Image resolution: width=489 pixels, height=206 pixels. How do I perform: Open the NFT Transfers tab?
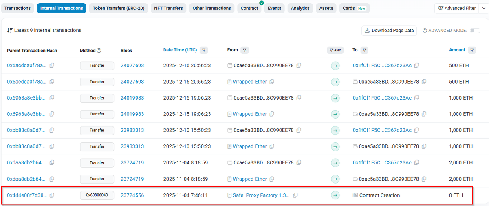coord(169,8)
